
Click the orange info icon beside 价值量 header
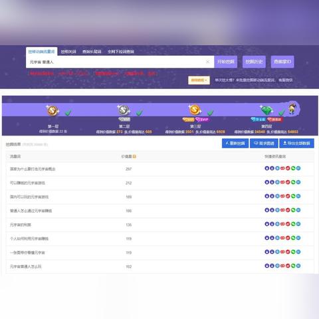coord(134,156)
